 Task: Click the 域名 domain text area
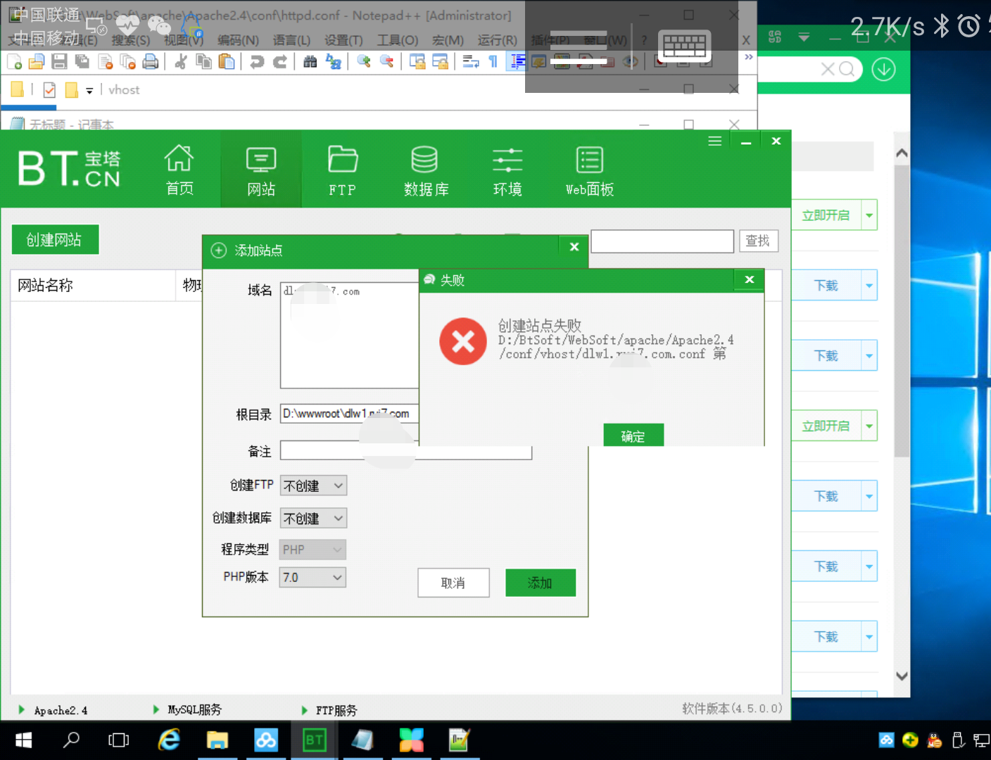[350, 336]
